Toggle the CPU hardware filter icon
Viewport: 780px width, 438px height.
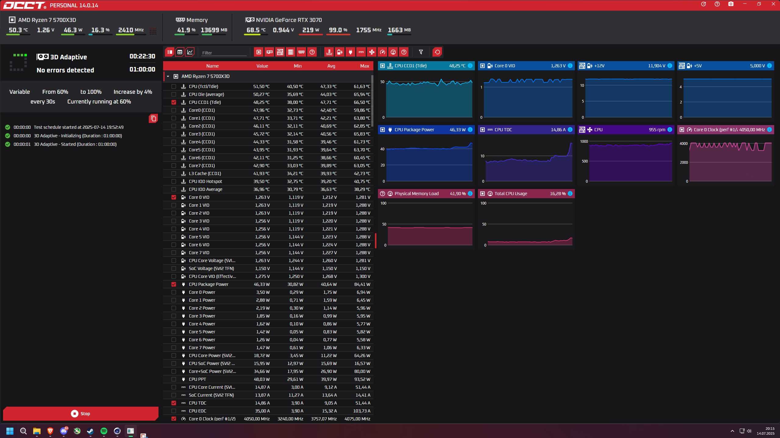tap(259, 52)
